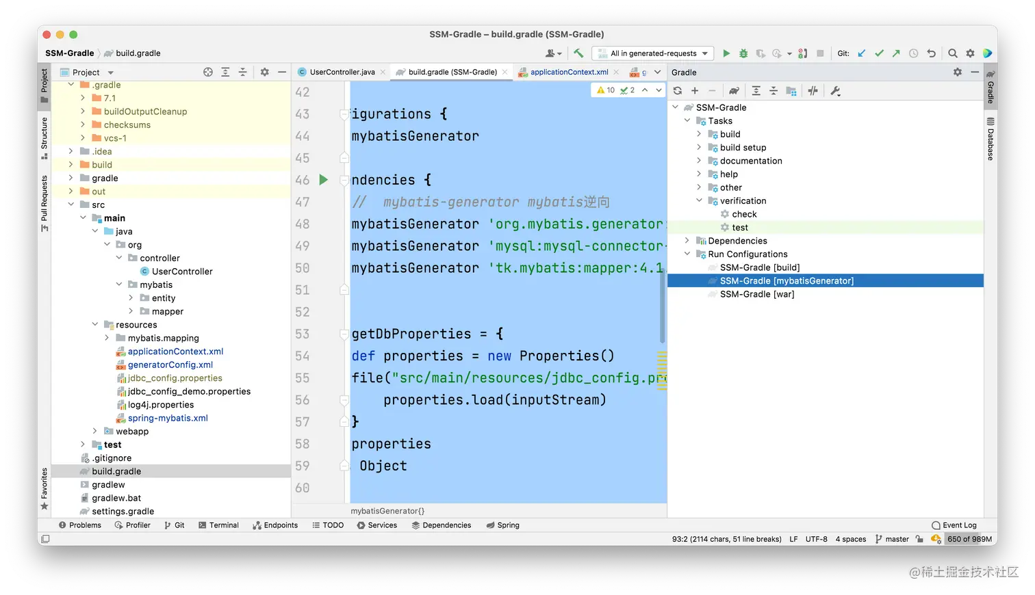Collapse the Run Configurations node in Gradle
The width and height of the screenshot is (1035, 595).
(687, 254)
